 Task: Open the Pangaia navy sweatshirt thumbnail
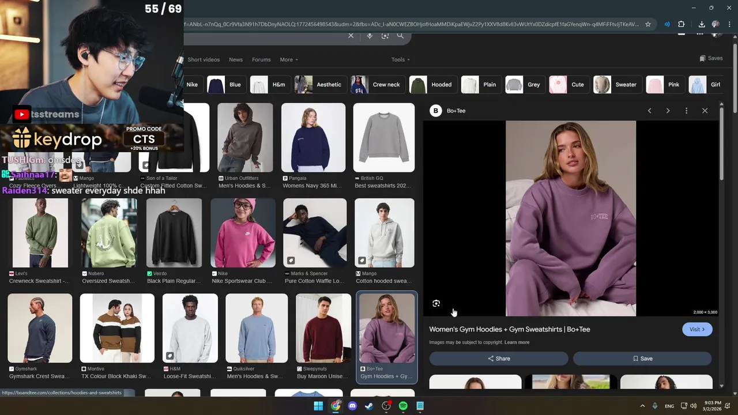(313, 138)
